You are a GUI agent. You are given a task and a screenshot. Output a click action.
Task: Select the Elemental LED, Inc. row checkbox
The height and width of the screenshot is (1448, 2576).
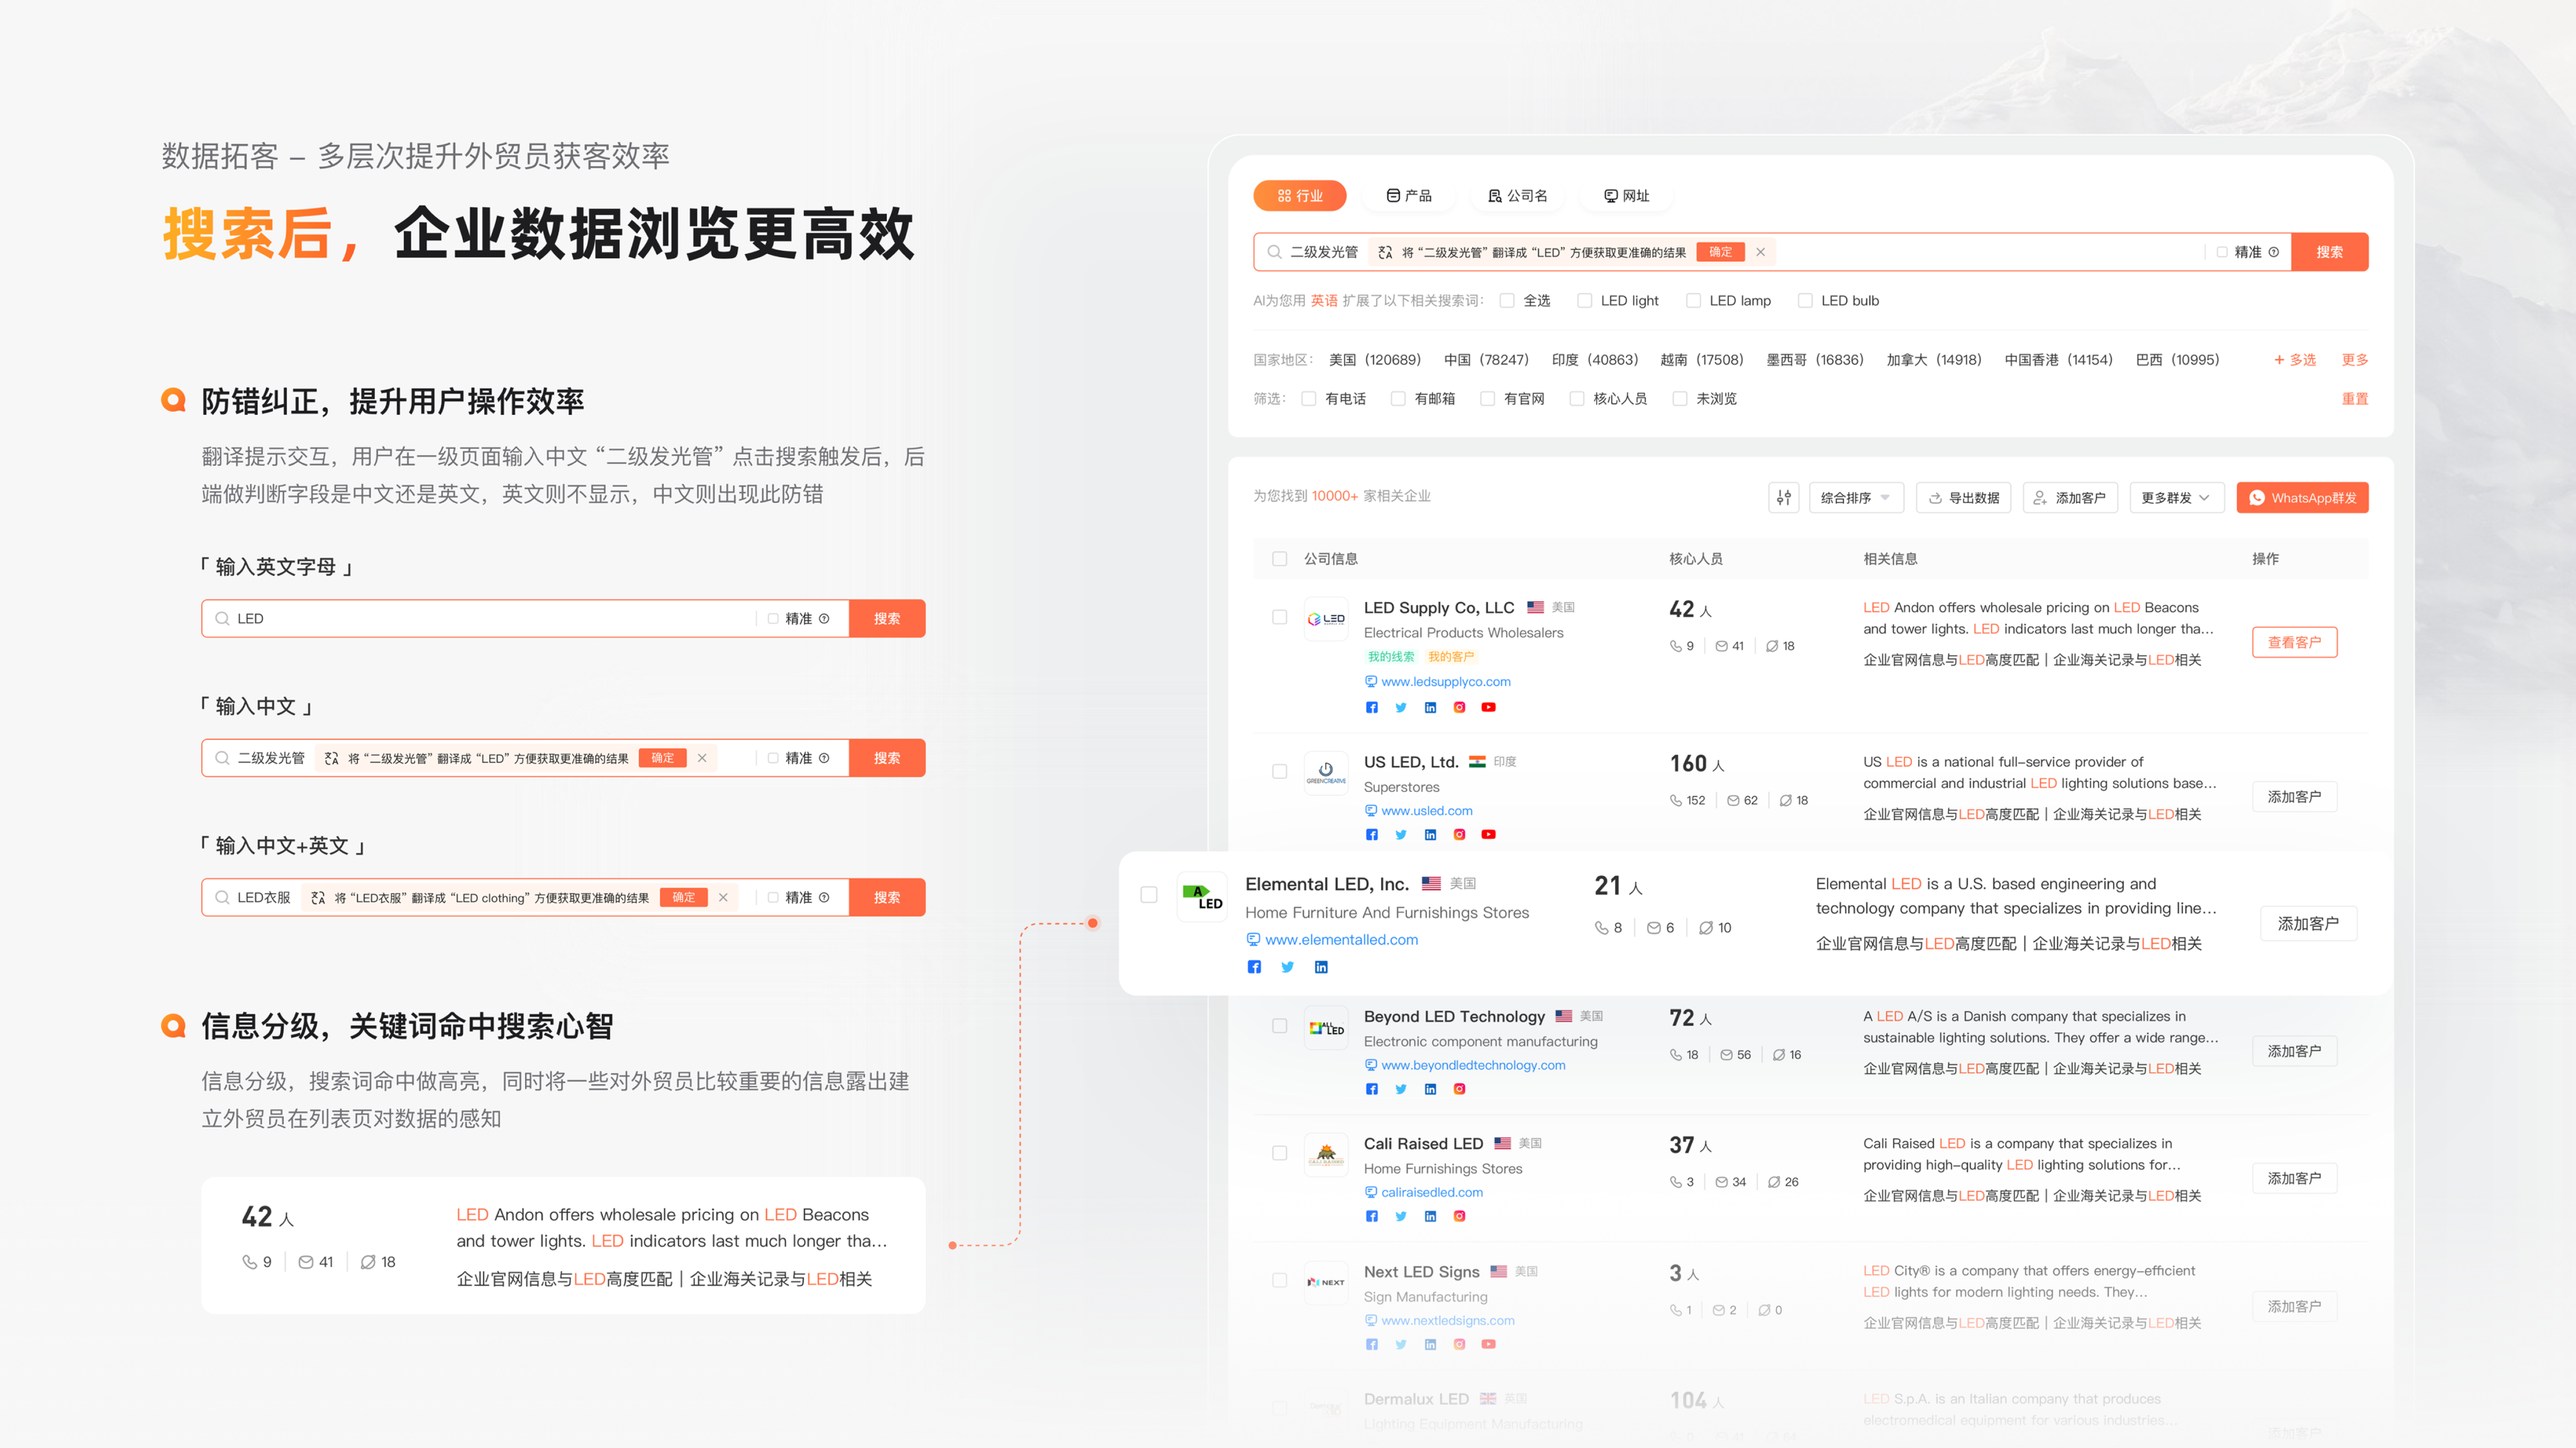click(1149, 895)
